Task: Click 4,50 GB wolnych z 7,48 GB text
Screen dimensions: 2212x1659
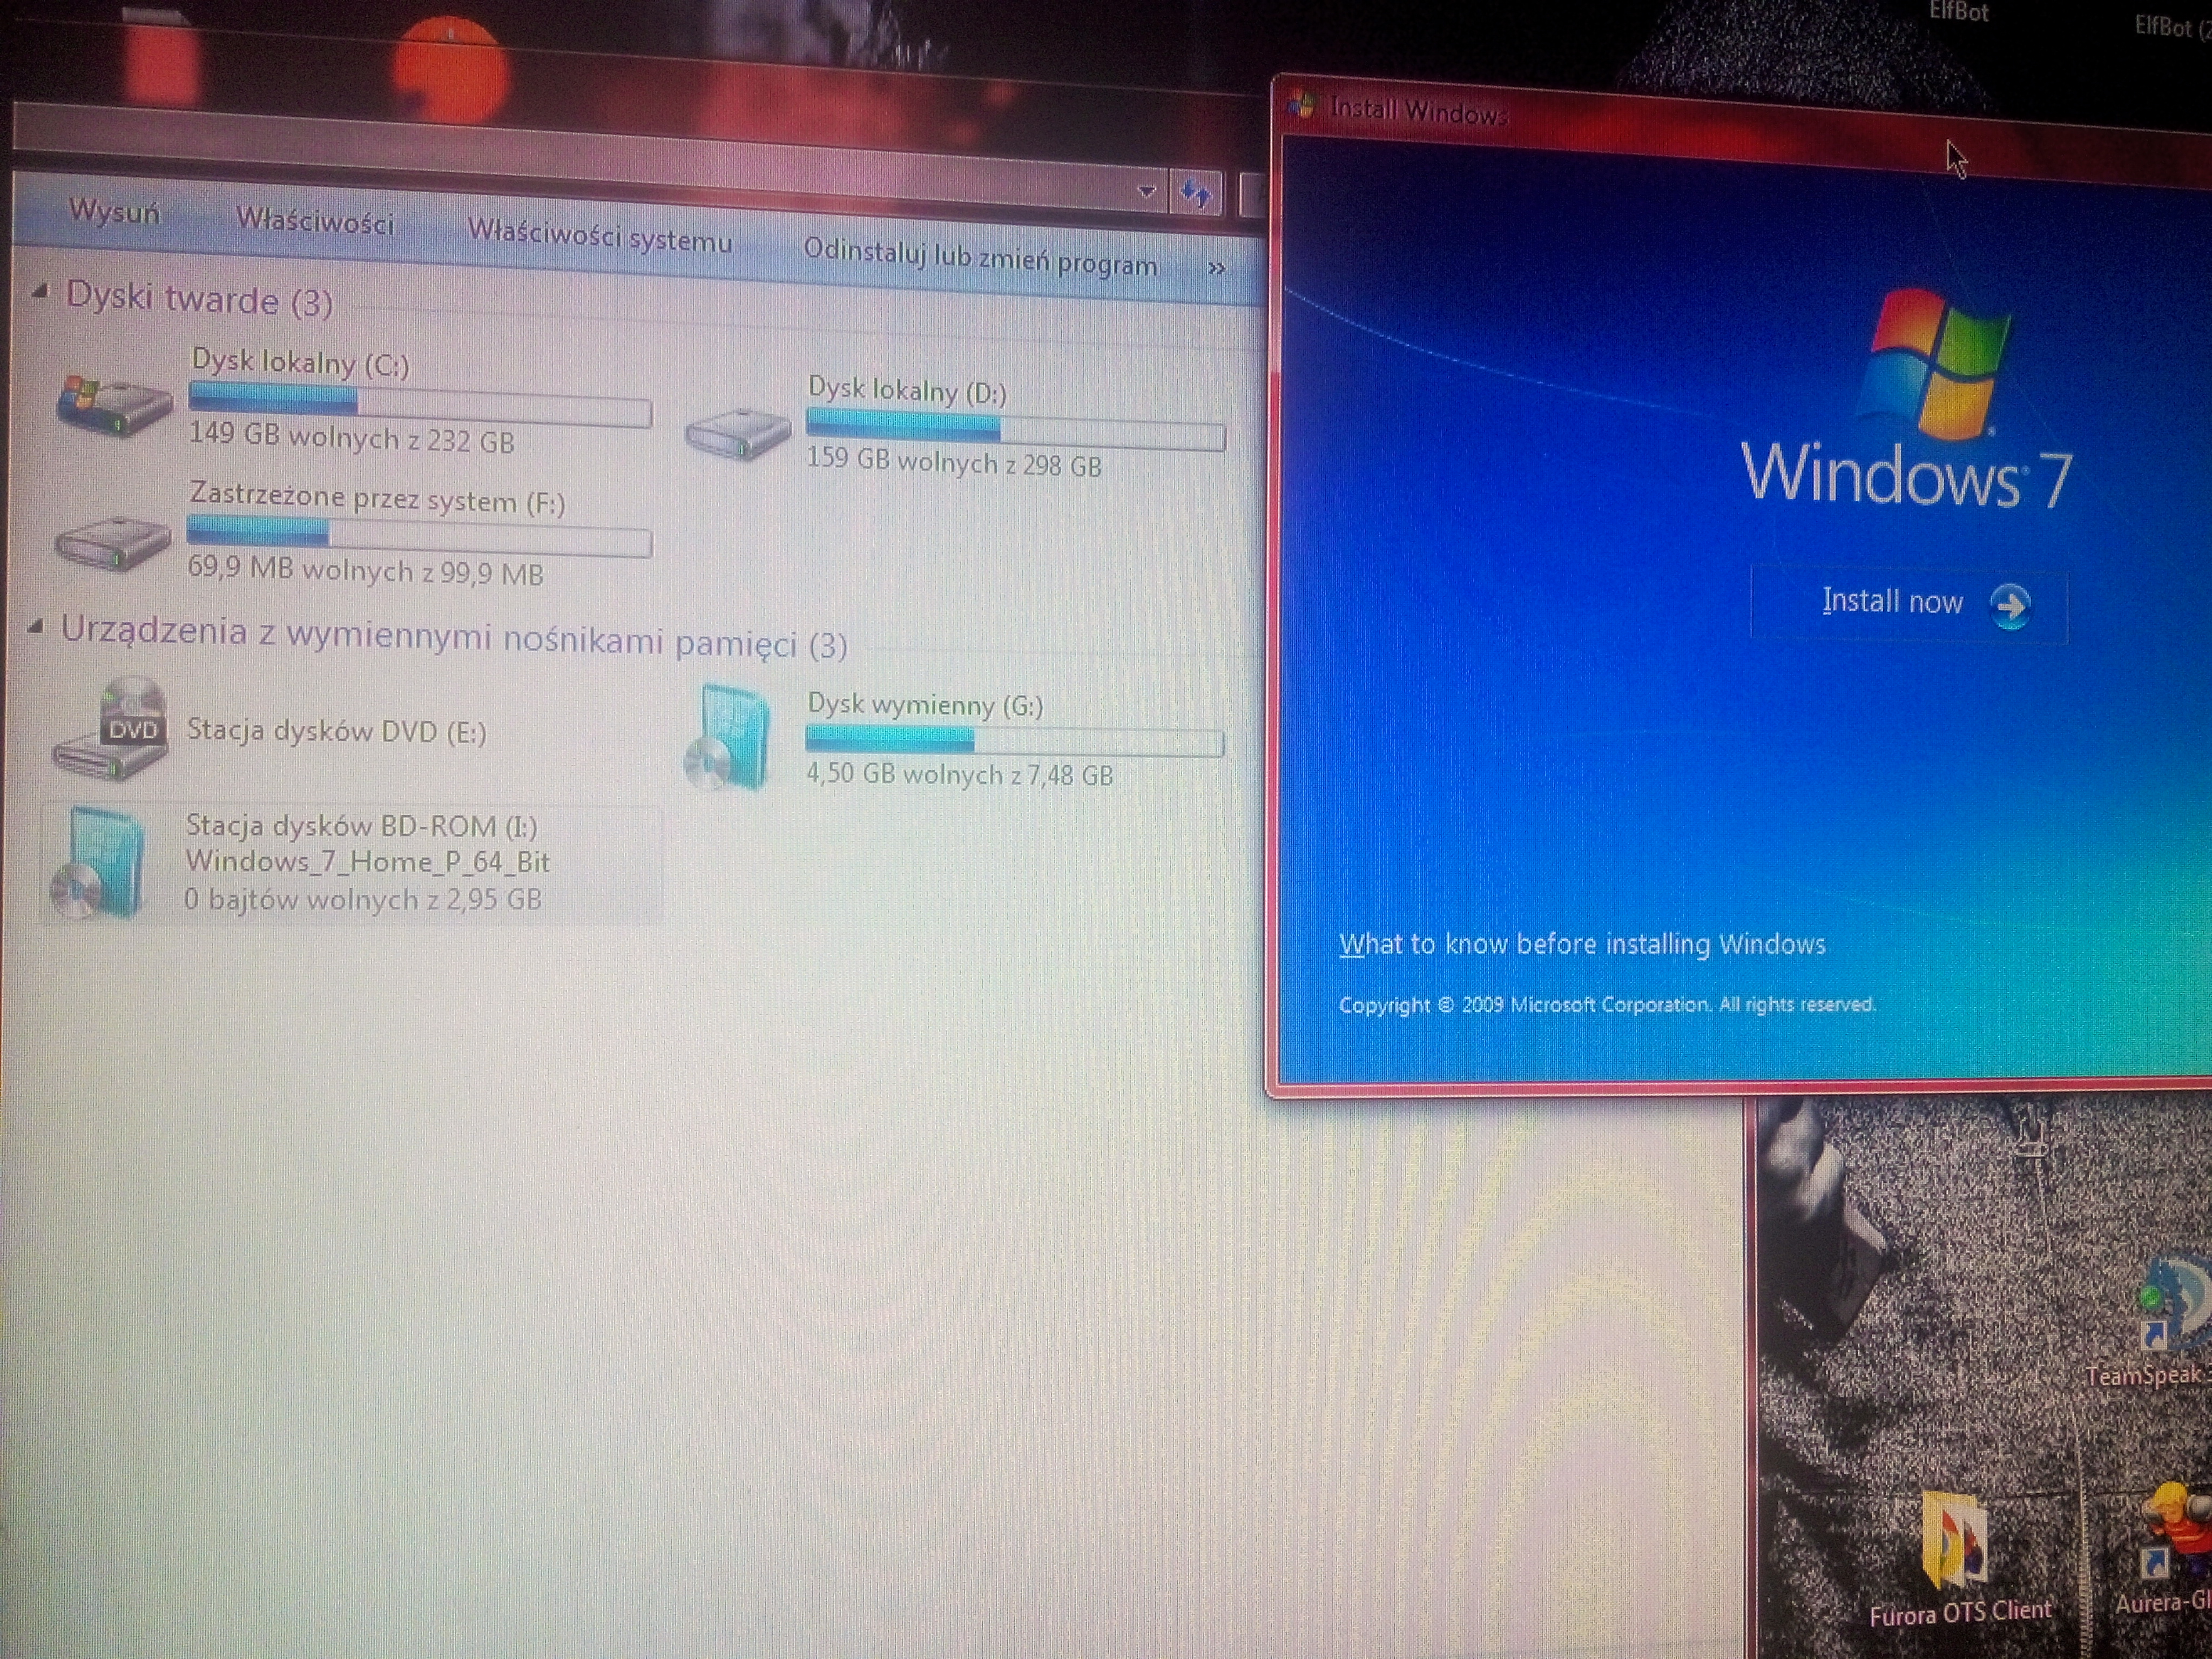Action: pyautogui.click(x=959, y=774)
